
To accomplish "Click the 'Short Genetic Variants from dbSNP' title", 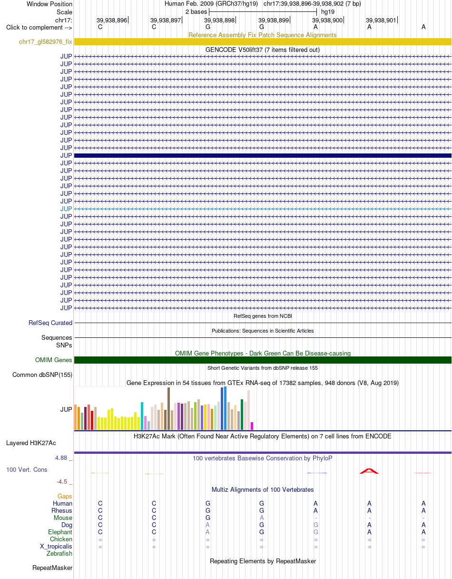I will (x=263, y=368).
